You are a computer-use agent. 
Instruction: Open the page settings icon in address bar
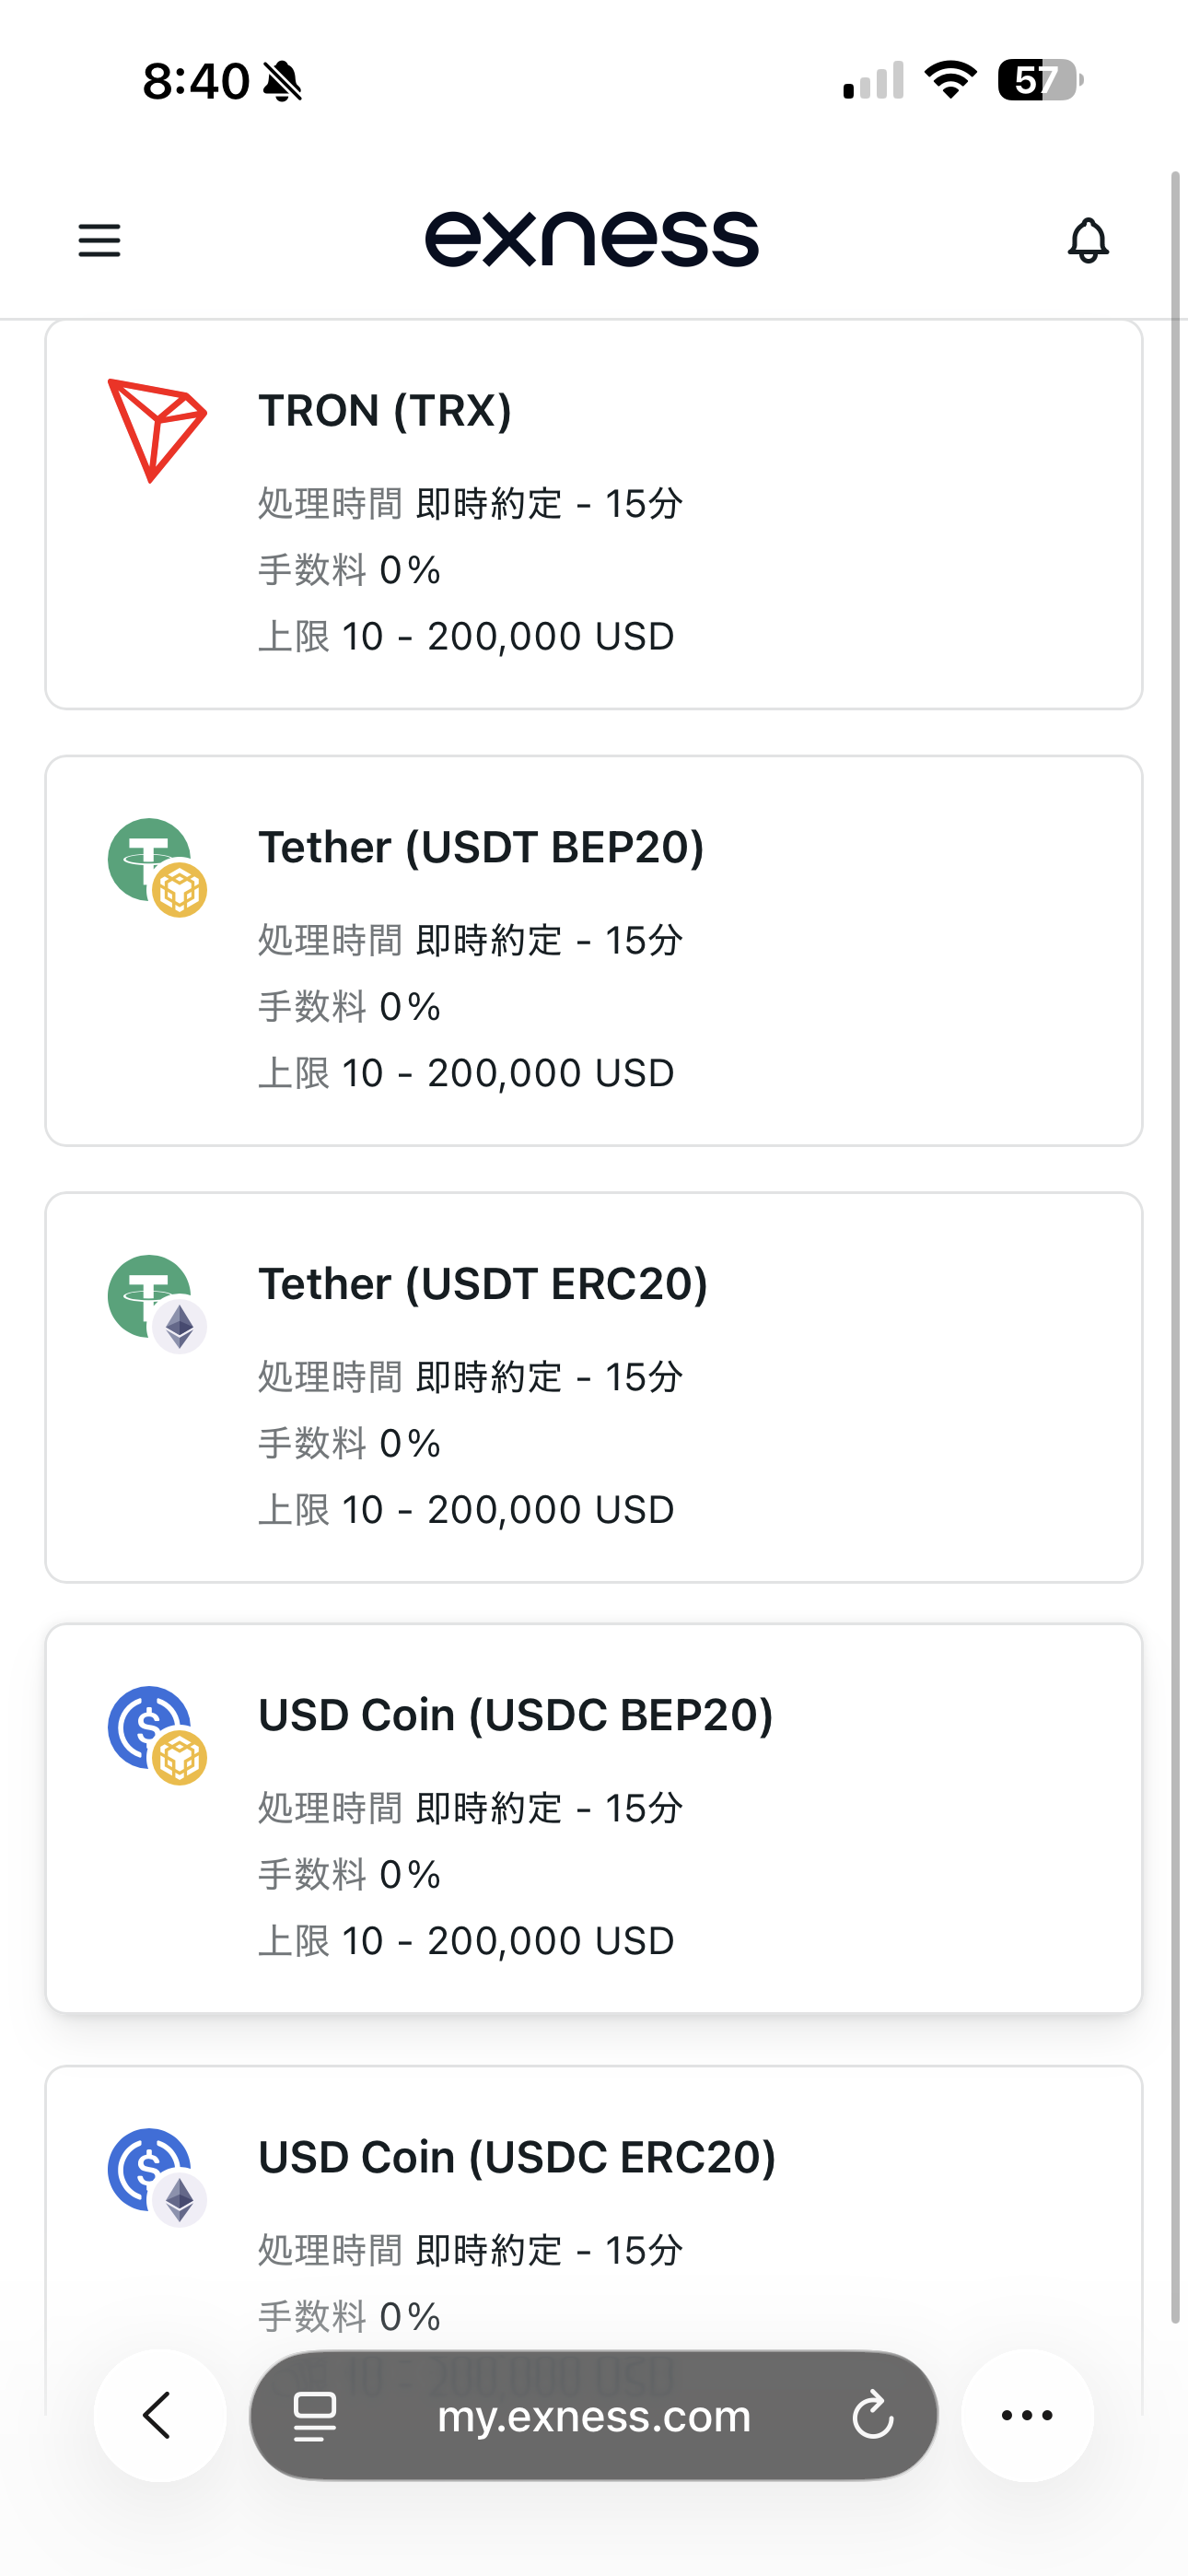pyautogui.click(x=315, y=2416)
